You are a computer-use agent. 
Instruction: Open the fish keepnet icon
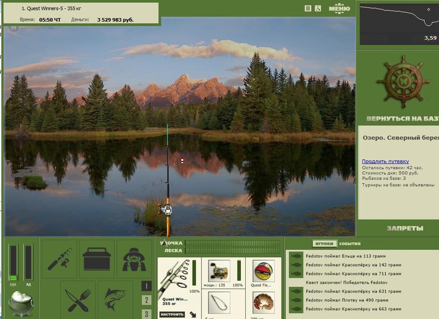click(115, 300)
